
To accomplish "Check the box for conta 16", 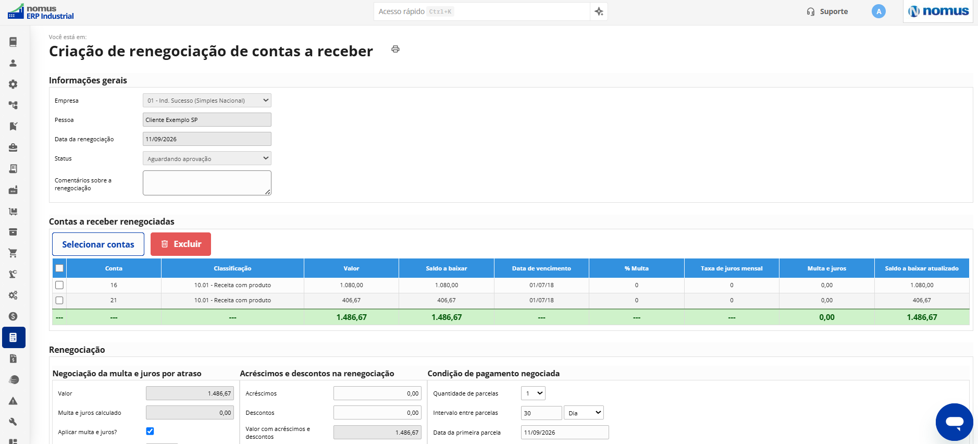I will (x=59, y=285).
